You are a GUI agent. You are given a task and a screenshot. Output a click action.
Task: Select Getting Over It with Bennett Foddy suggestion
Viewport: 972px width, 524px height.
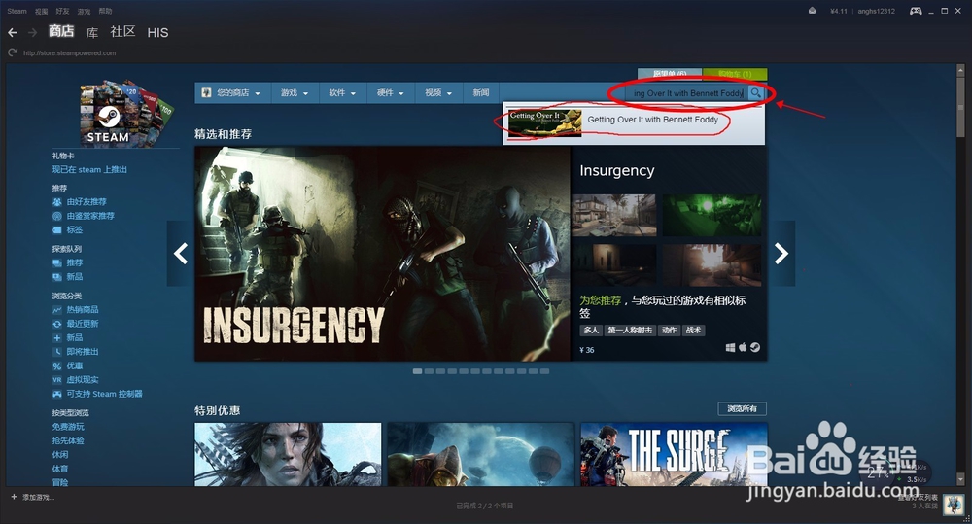[x=634, y=122]
